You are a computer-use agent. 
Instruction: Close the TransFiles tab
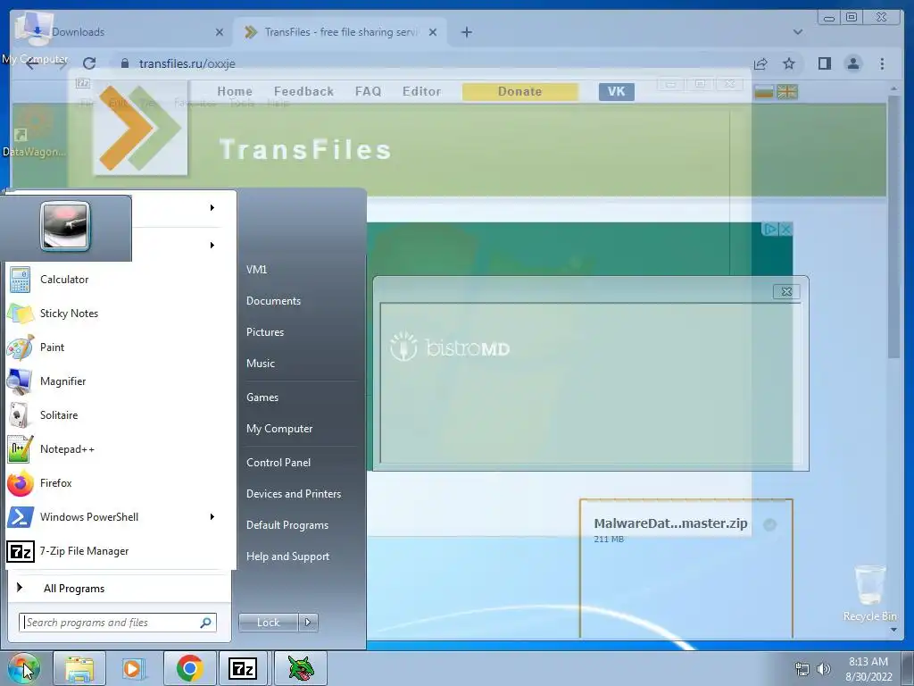[433, 33]
